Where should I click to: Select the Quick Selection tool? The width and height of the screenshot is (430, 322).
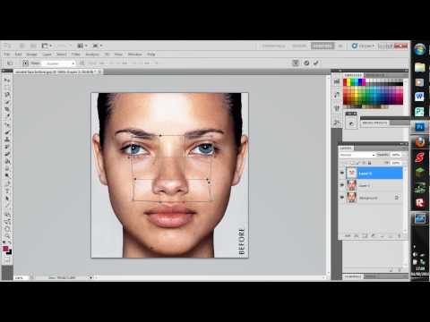coord(7,102)
